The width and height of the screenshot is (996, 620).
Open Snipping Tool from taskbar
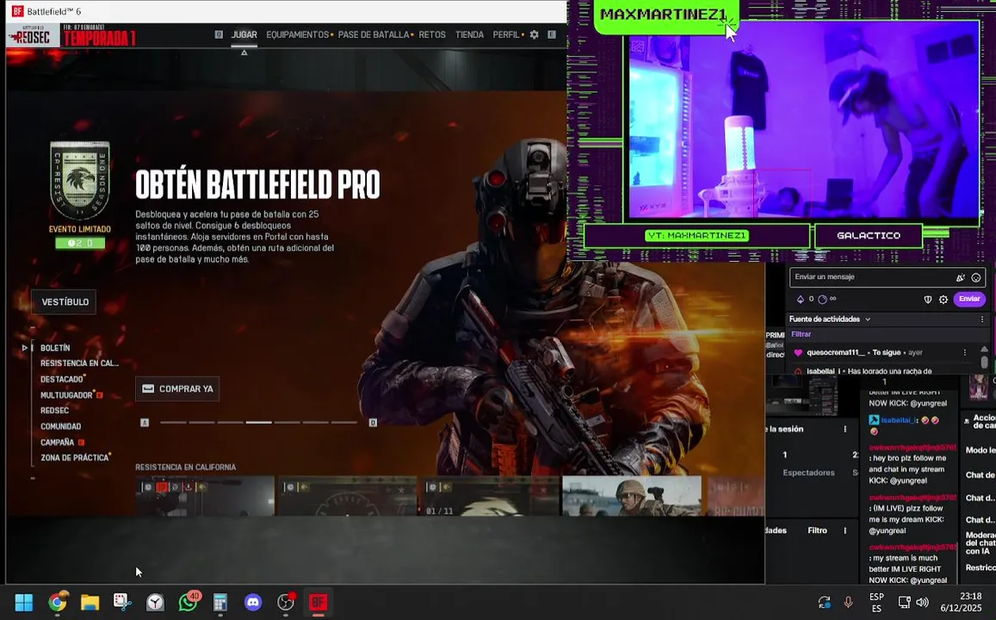pyautogui.click(x=122, y=602)
